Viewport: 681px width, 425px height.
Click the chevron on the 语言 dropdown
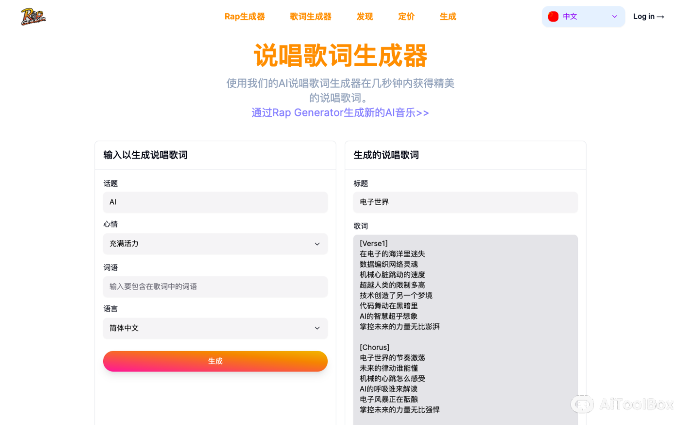click(x=317, y=328)
